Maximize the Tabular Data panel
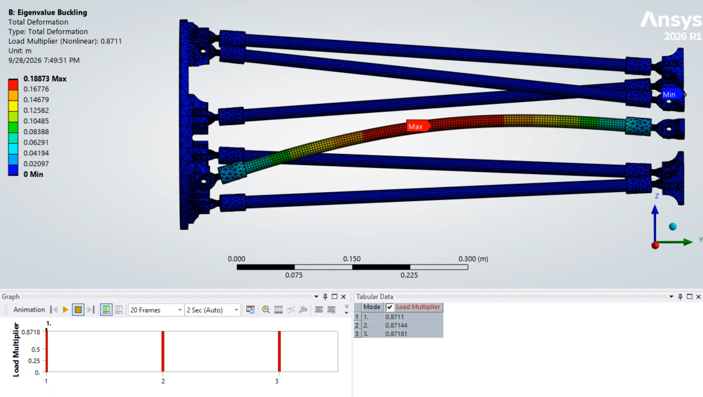Viewport: 703px width, 397px height. coord(689,297)
